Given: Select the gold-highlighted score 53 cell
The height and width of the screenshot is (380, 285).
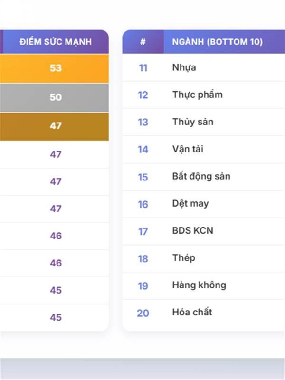Looking at the screenshot, I should tap(56, 68).
